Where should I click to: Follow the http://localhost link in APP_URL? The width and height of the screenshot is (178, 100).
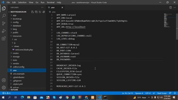(x=76, y=27)
